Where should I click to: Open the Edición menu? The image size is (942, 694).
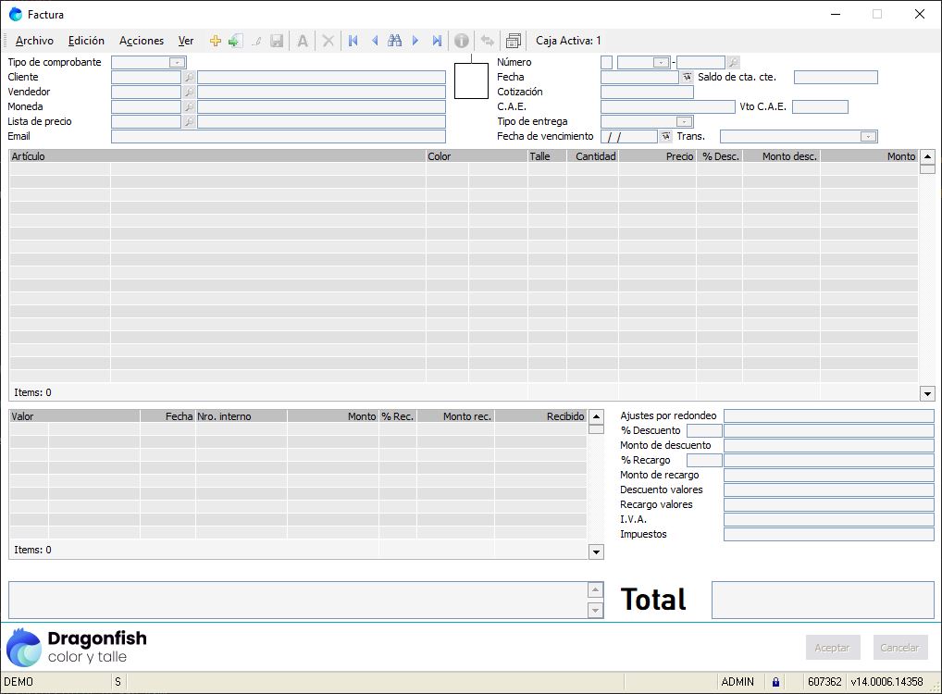(86, 41)
